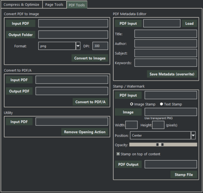Expand the Position dropdown set to Center
The width and height of the screenshot is (203, 193).
(163, 135)
